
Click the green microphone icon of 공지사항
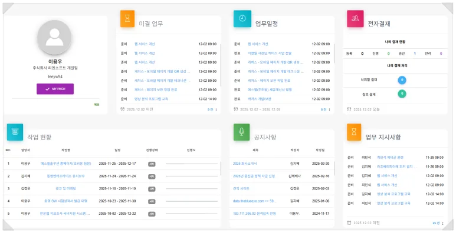click(241, 132)
